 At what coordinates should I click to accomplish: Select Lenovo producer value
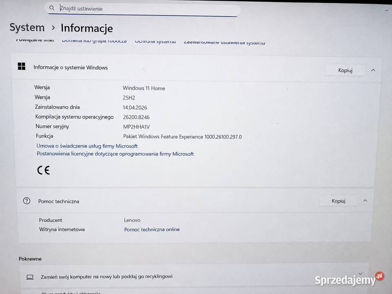tap(132, 220)
